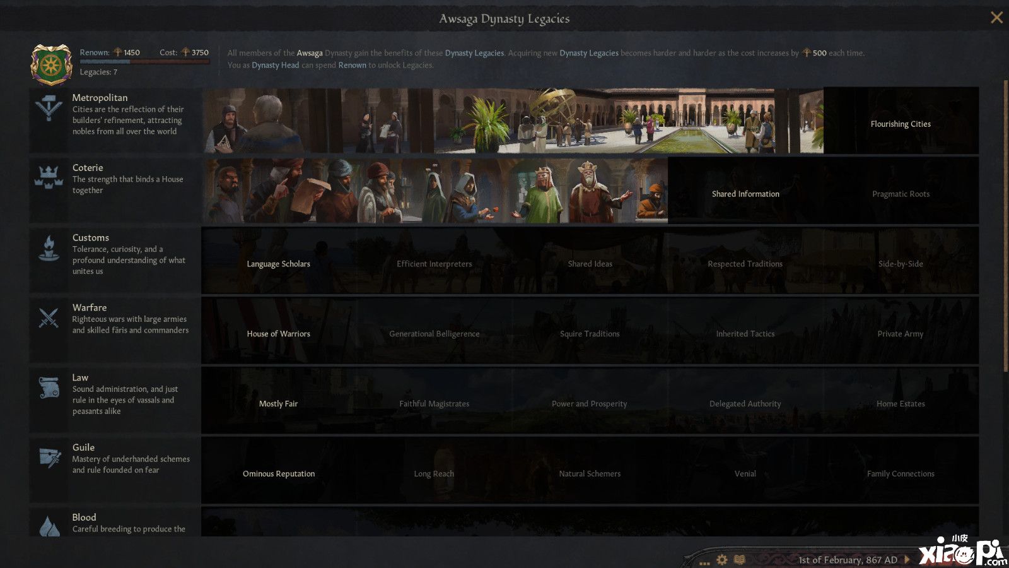Click the Awsaga dynasty coat of arms
This screenshot has width=1009, height=568.
pyautogui.click(x=52, y=64)
